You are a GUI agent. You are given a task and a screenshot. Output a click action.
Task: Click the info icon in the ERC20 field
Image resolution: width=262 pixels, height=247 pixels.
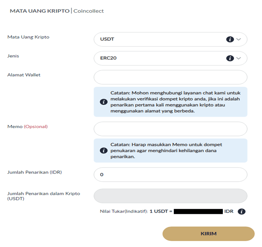point(229,58)
